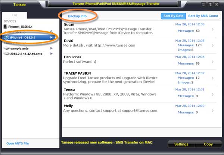Click the contact name Molly

click(68, 106)
